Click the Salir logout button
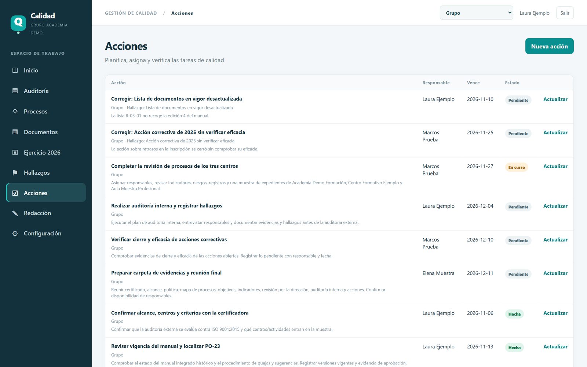 565,13
